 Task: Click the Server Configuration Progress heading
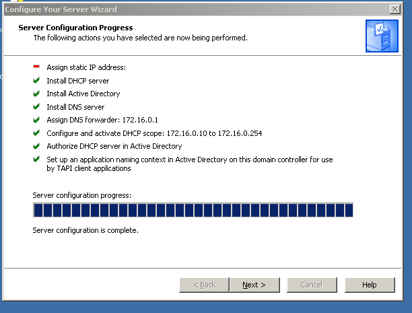pyautogui.click(x=75, y=28)
